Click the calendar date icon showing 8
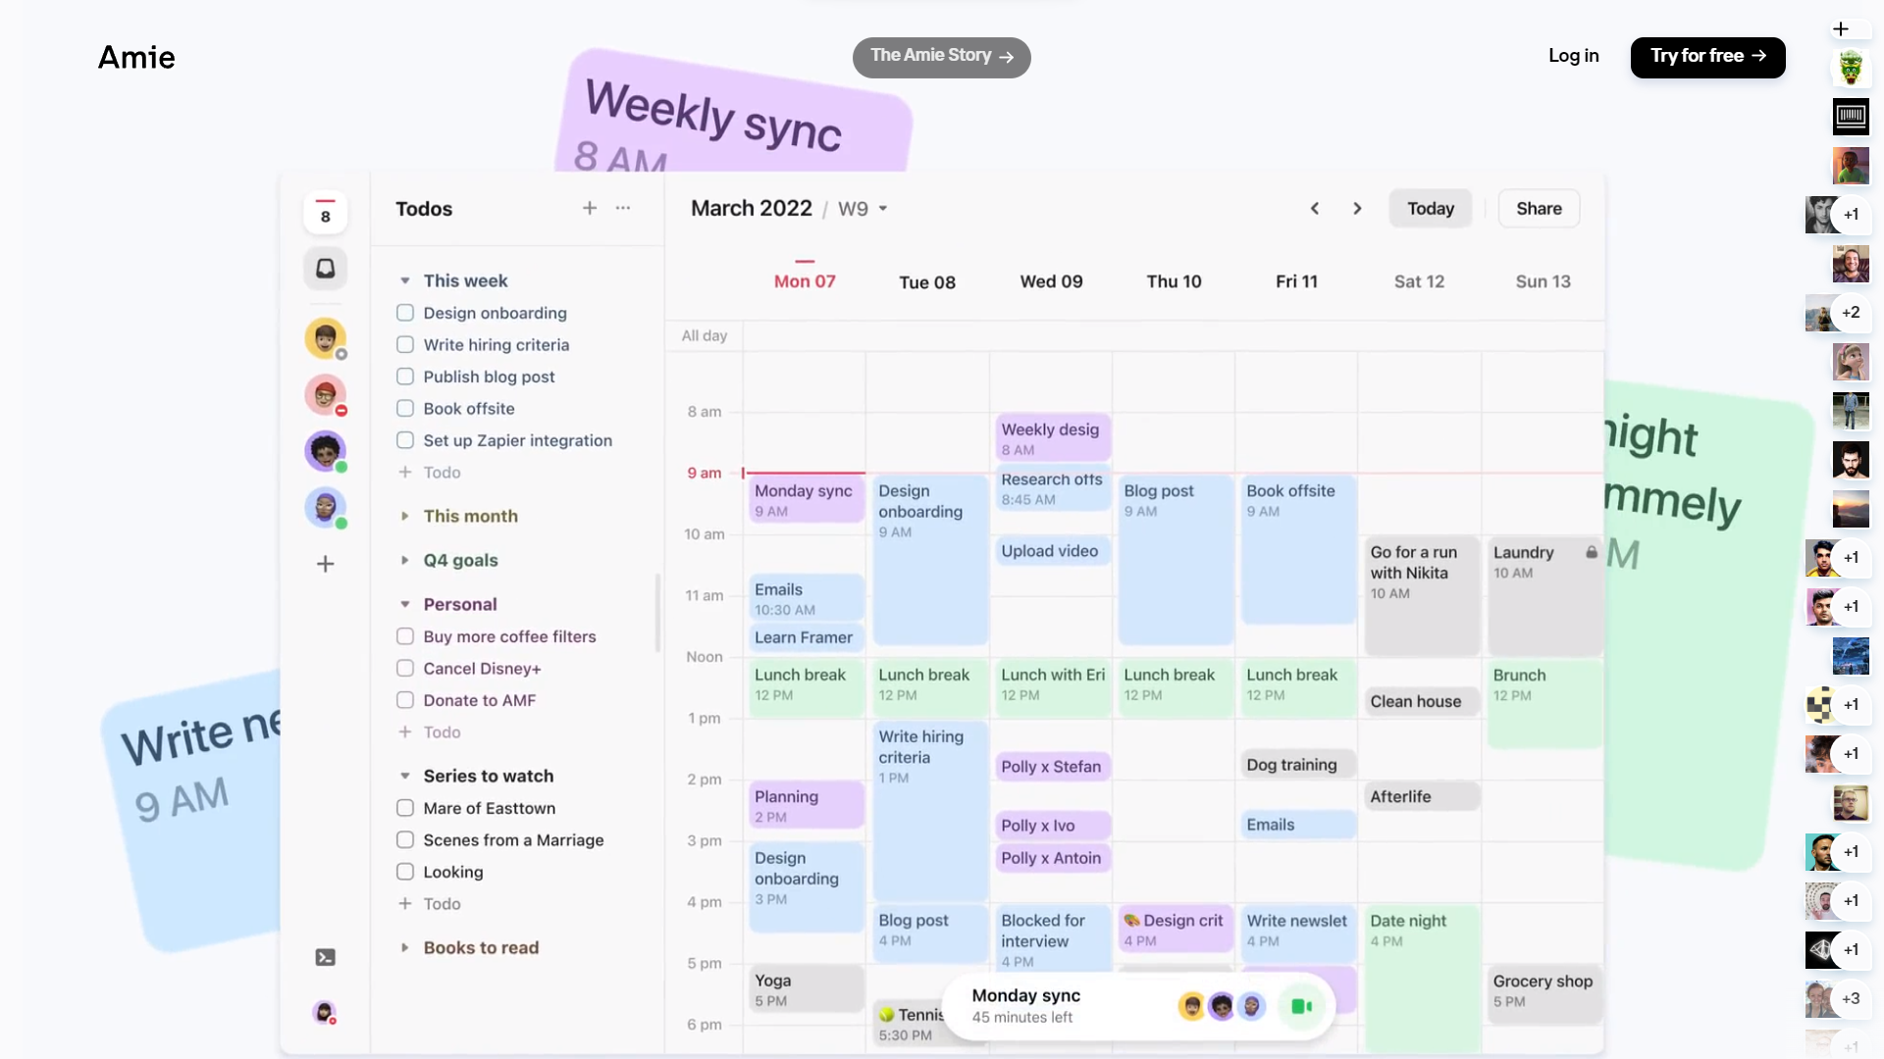This screenshot has height=1059, width=1884. point(325,212)
